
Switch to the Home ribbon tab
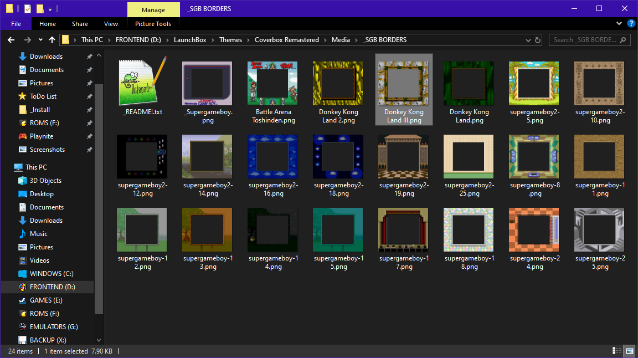tap(48, 24)
